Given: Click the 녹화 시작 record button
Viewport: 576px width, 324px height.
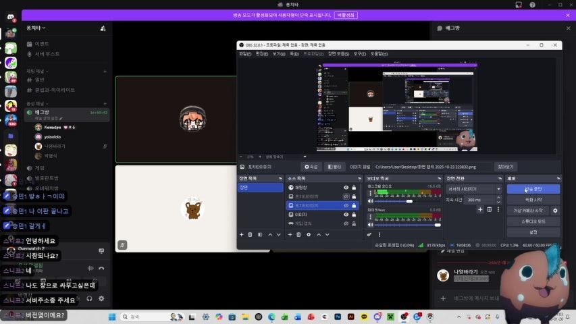Looking at the screenshot, I should coord(533,200).
